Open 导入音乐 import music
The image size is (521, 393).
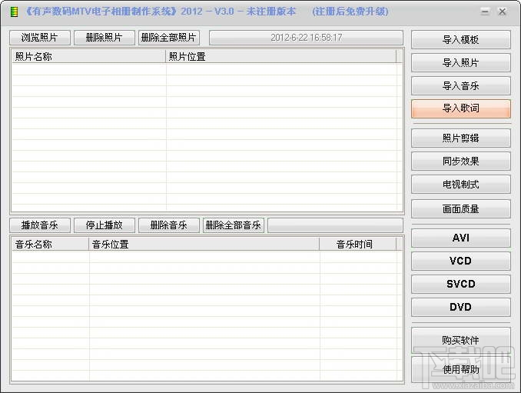461,86
